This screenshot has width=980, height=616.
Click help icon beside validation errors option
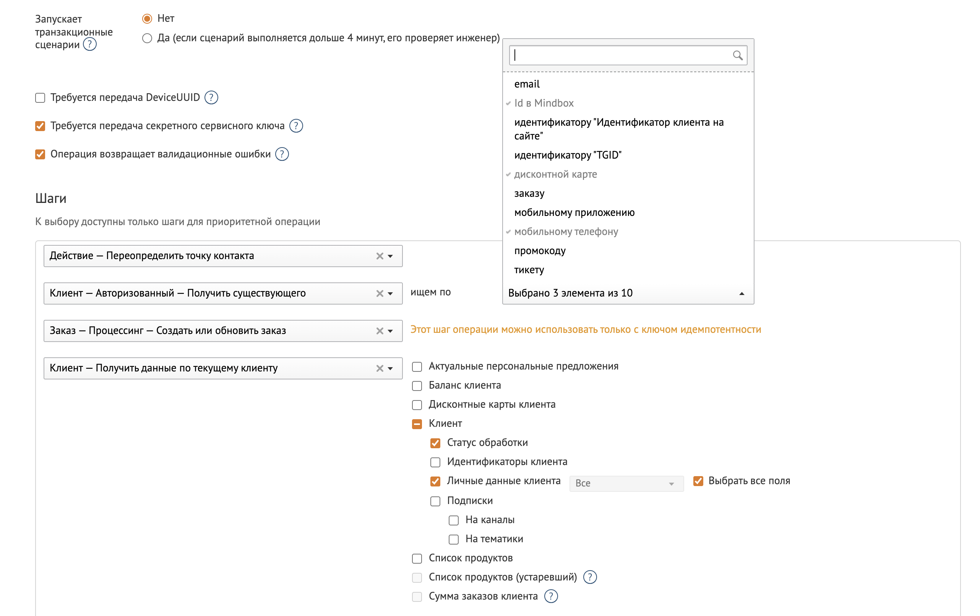point(282,154)
